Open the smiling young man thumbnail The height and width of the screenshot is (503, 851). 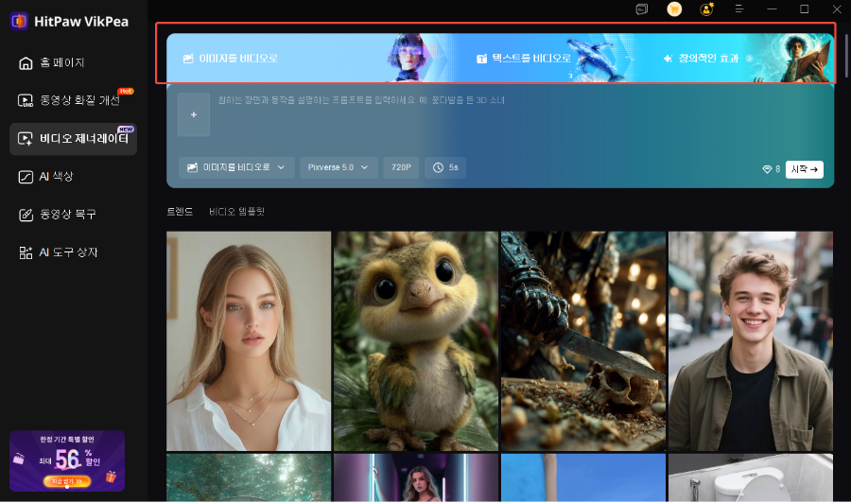tap(751, 340)
